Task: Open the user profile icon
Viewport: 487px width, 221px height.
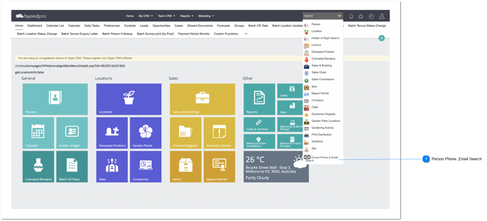Action: coord(382,16)
